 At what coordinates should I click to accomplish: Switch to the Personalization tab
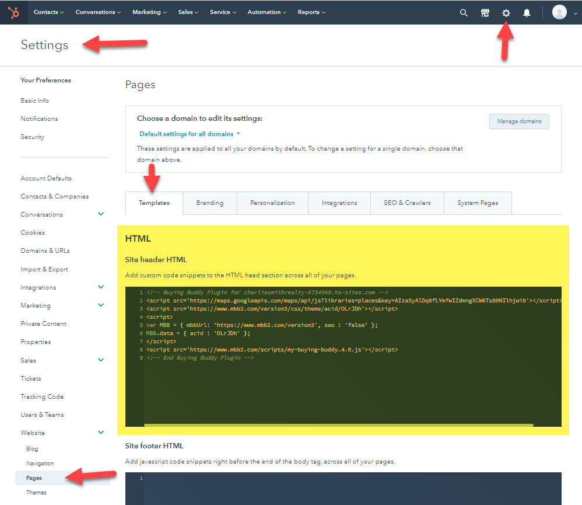pyautogui.click(x=272, y=203)
